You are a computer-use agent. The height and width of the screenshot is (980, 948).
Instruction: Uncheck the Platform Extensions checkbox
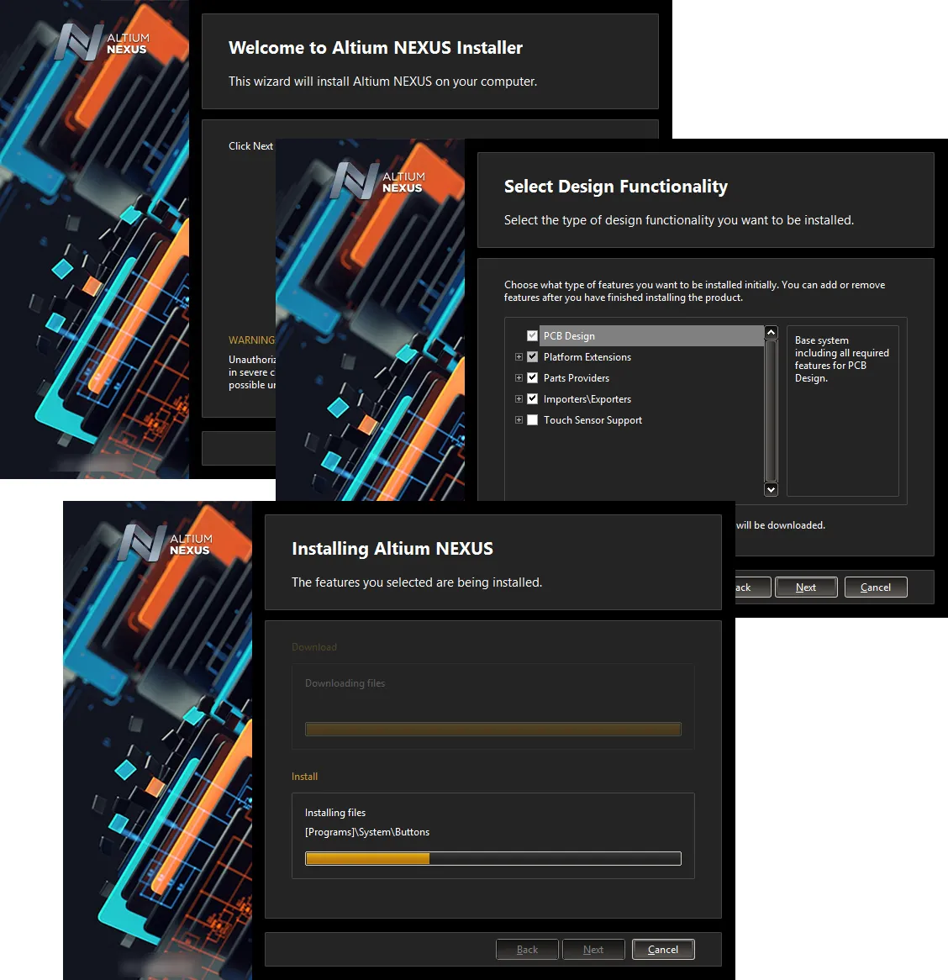coord(533,357)
